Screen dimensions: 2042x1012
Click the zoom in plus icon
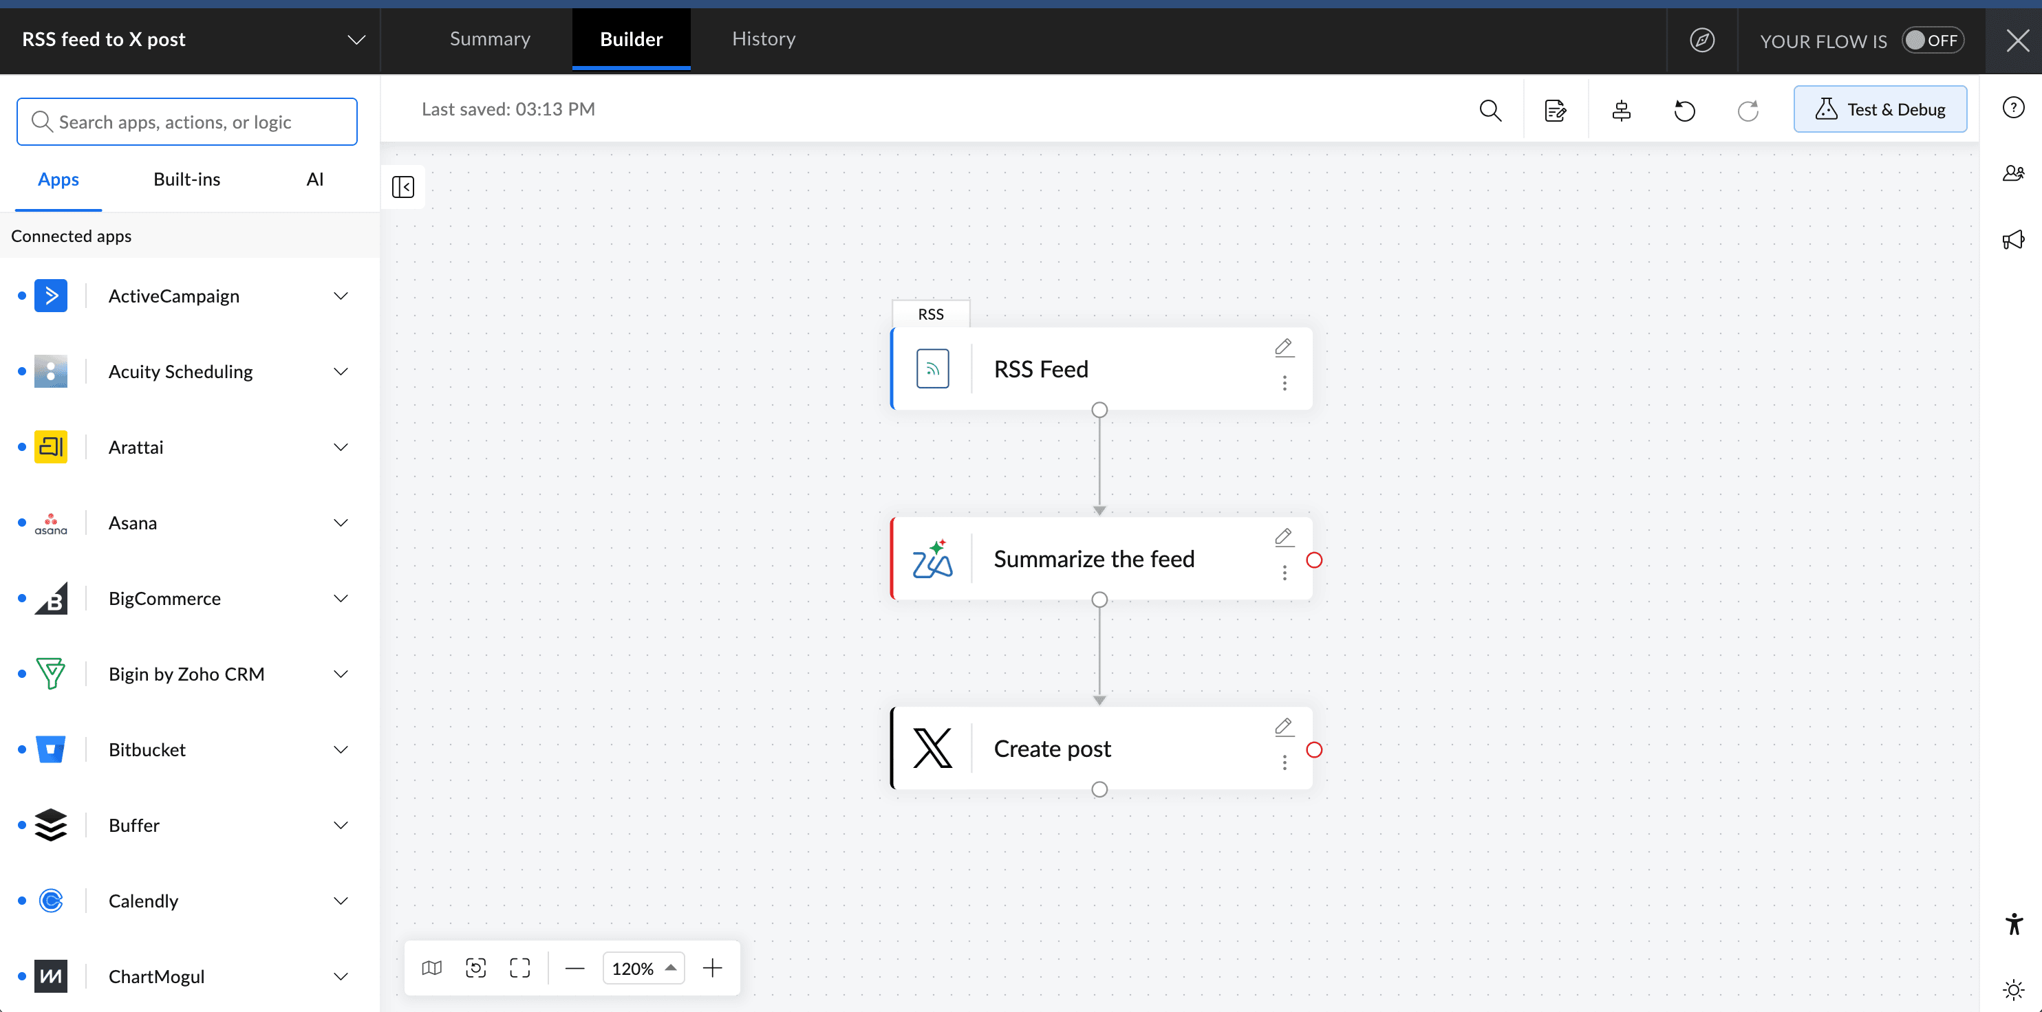pos(713,967)
